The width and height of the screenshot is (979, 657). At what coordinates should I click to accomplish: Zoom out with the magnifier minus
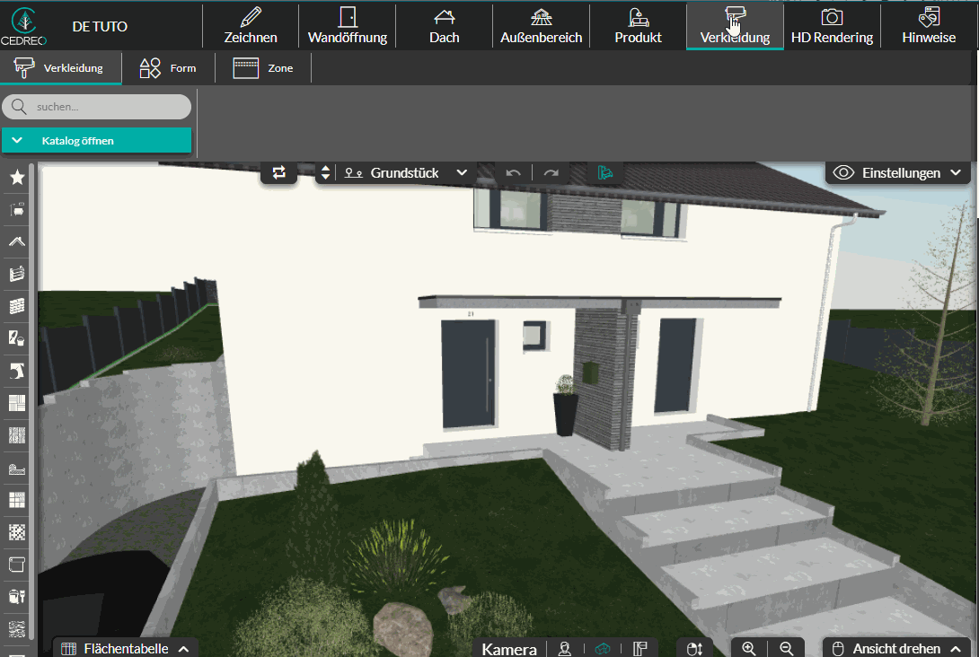[x=787, y=648]
